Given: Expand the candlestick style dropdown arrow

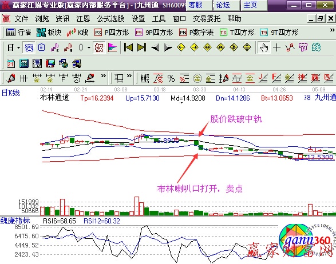Looking at the screenshot, I should pyautogui.click(x=89, y=47).
